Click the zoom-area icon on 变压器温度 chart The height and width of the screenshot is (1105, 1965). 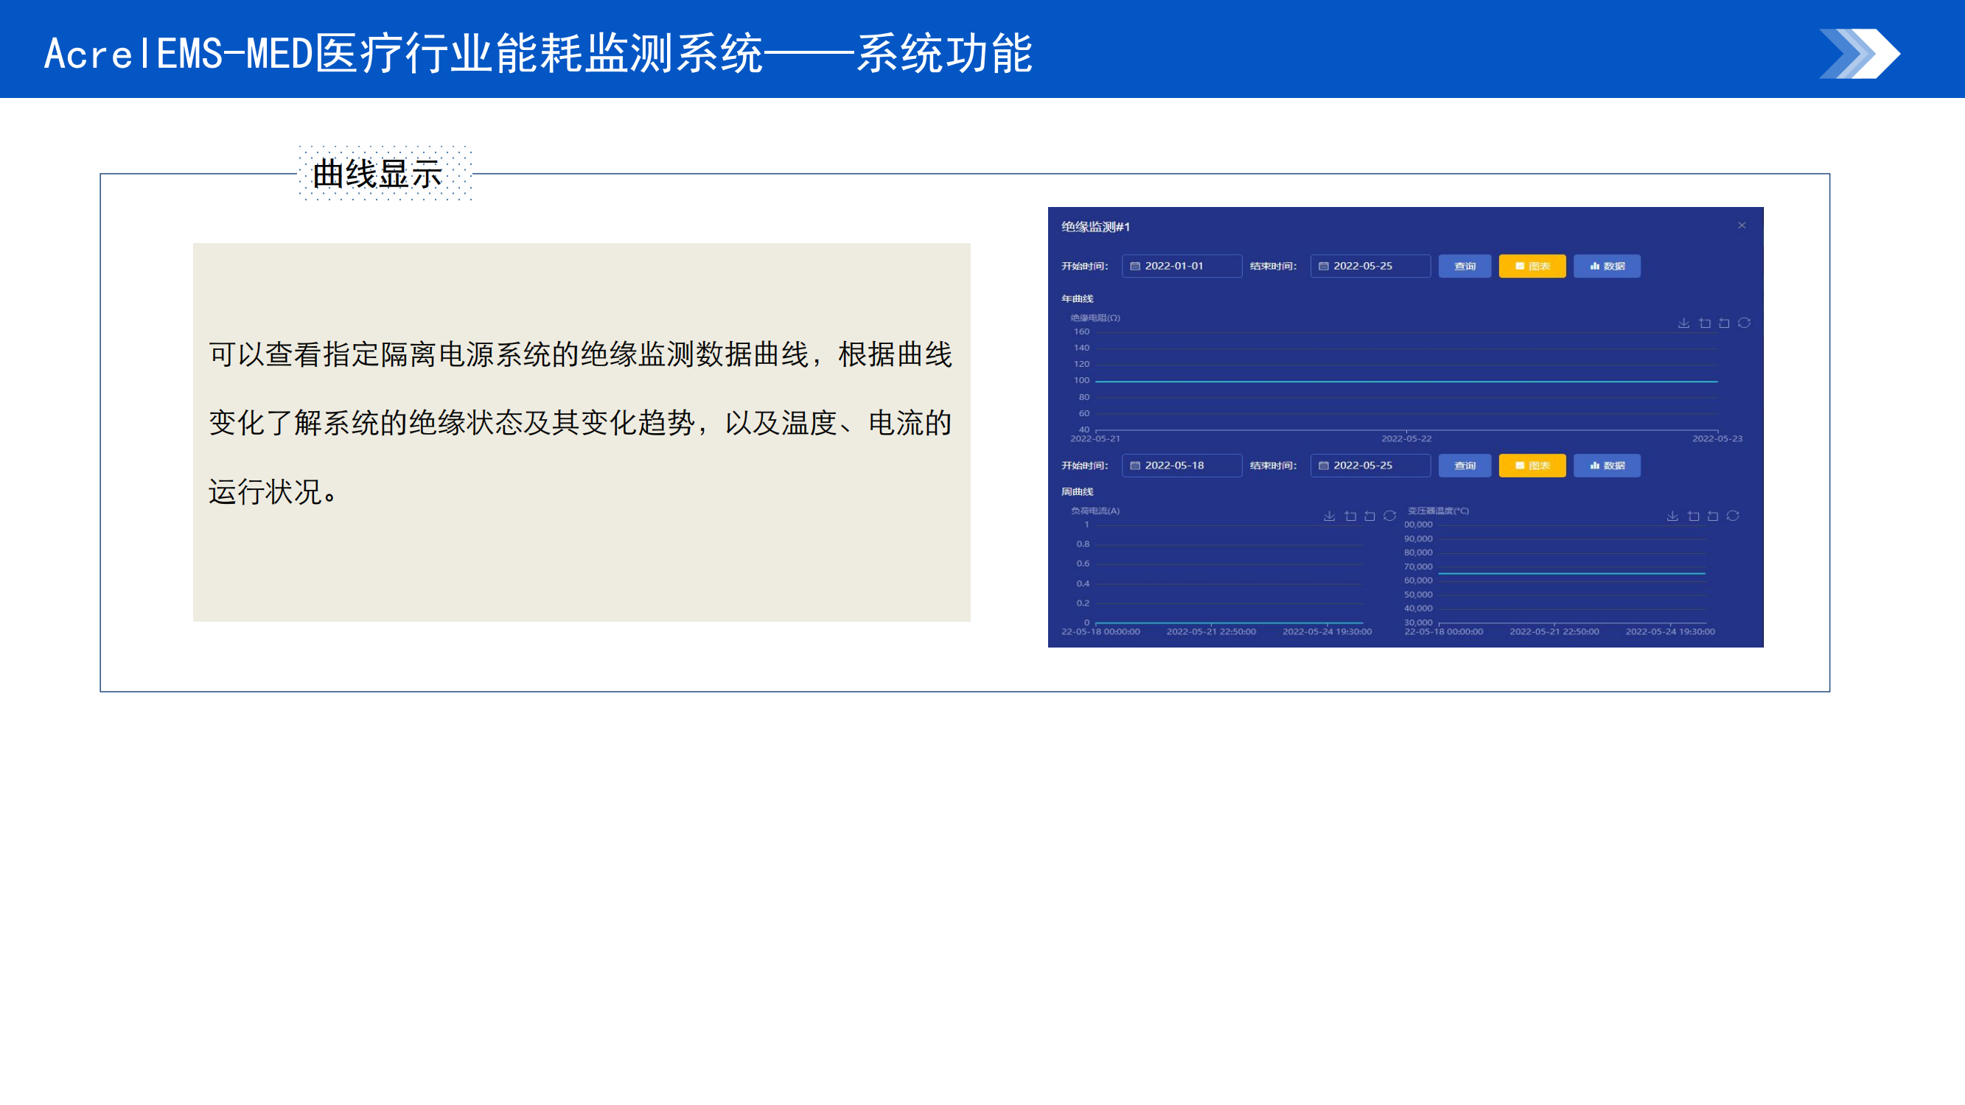pyautogui.click(x=1693, y=516)
